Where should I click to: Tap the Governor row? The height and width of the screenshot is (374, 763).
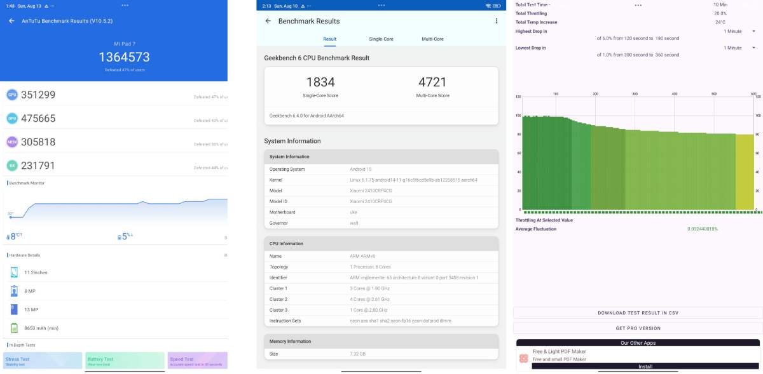[381, 223]
